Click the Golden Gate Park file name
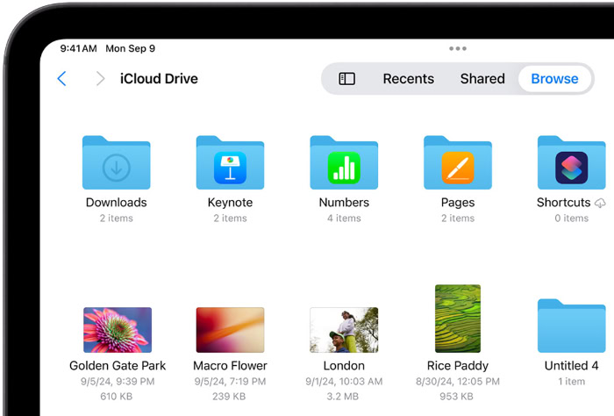614x416 pixels. click(x=118, y=366)
